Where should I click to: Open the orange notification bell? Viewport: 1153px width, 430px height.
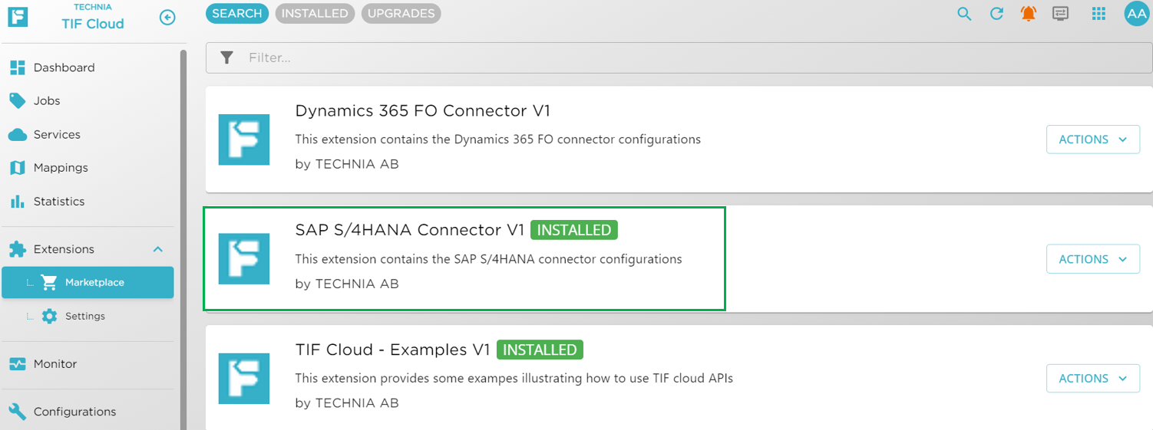point(1029,14)
